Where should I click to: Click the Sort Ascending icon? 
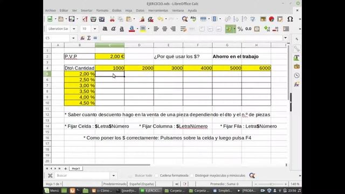tap(236, 19)
